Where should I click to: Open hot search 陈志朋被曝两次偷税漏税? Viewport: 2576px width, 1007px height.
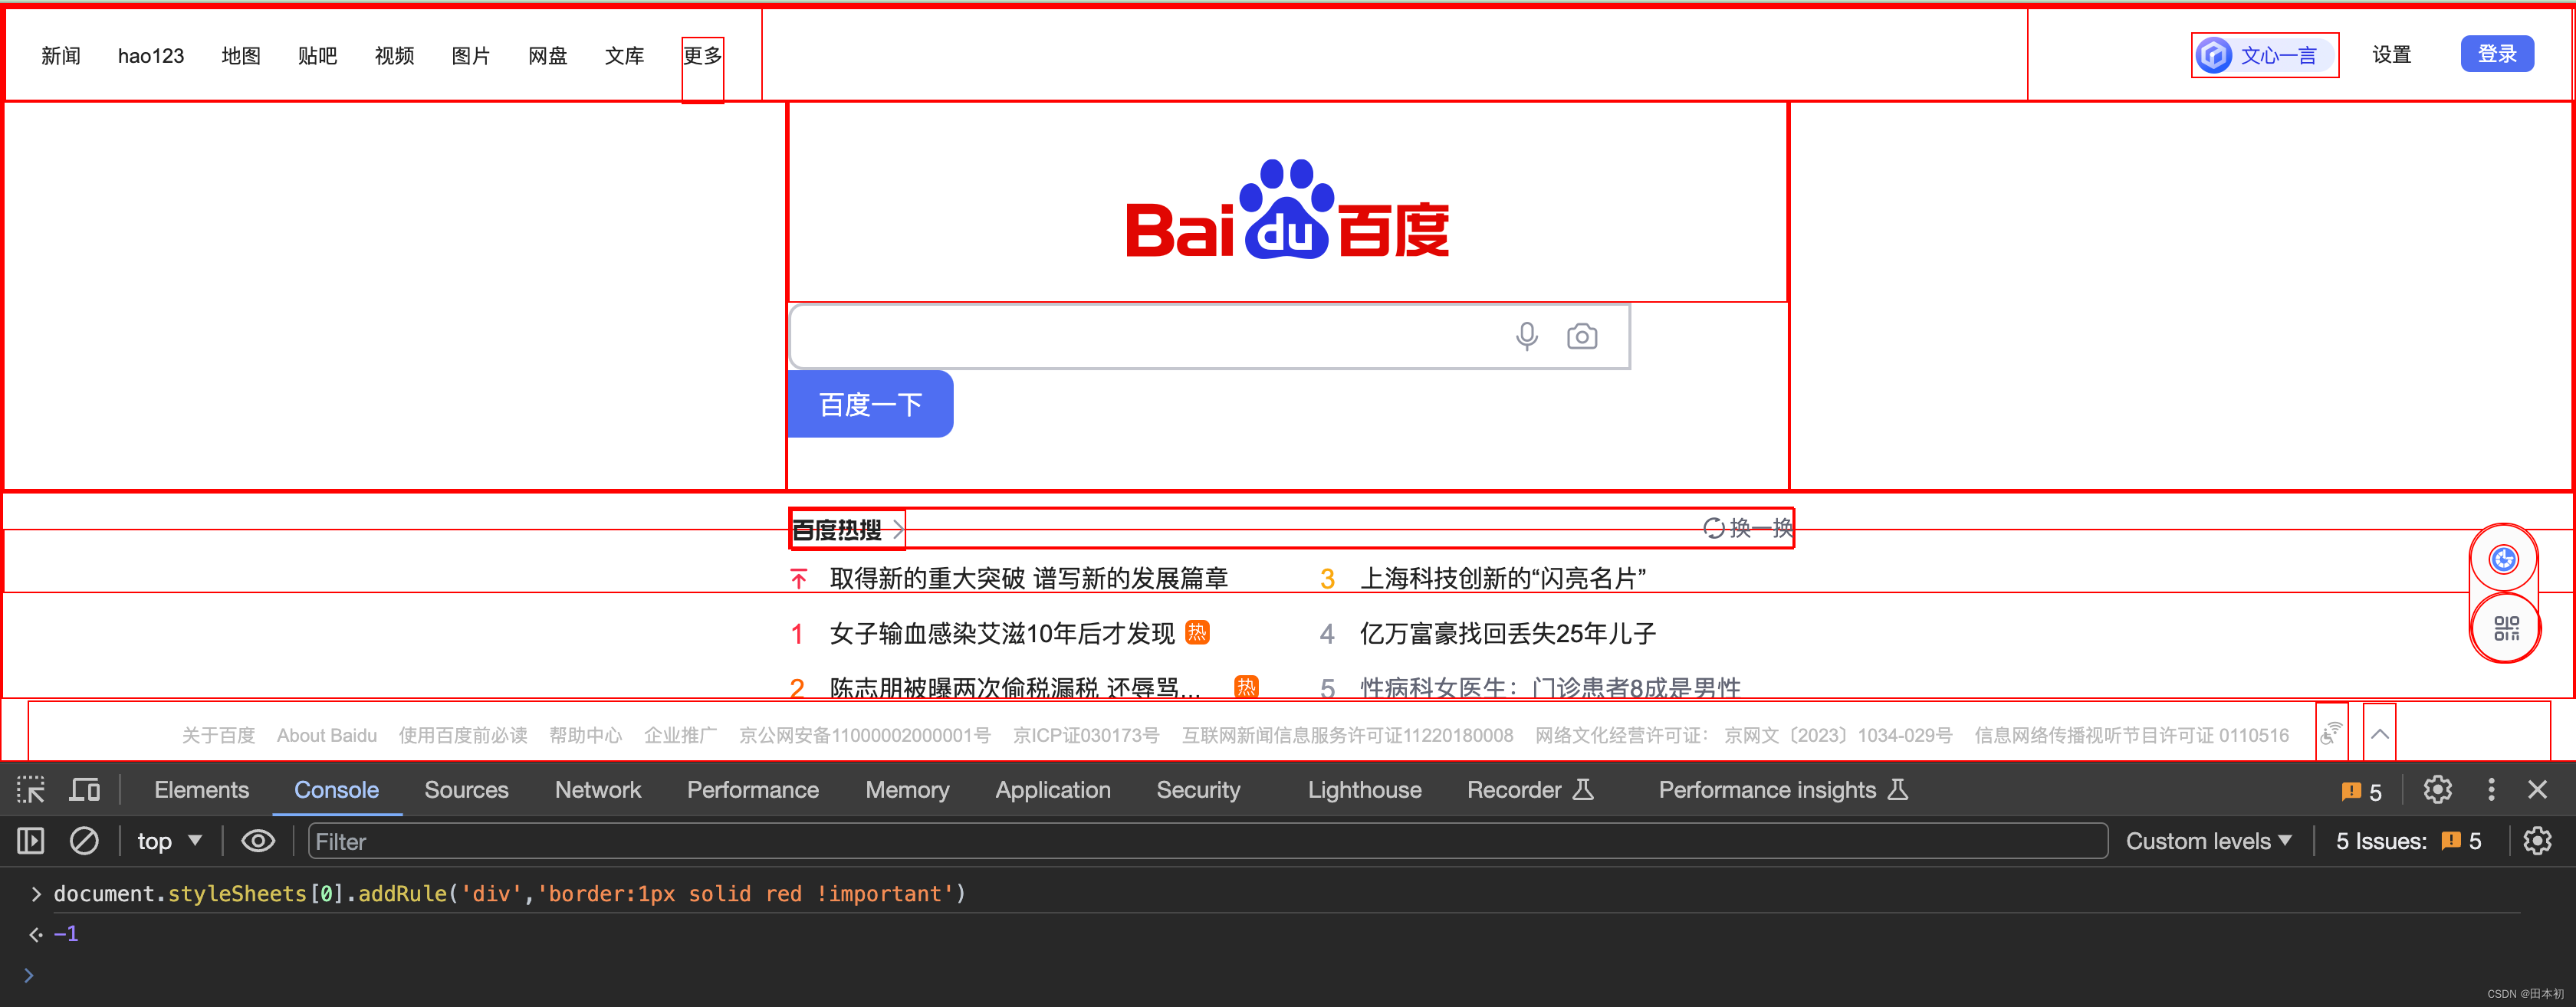coord(1015,687)
